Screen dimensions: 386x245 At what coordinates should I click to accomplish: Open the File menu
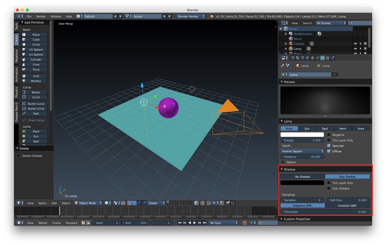29,16
